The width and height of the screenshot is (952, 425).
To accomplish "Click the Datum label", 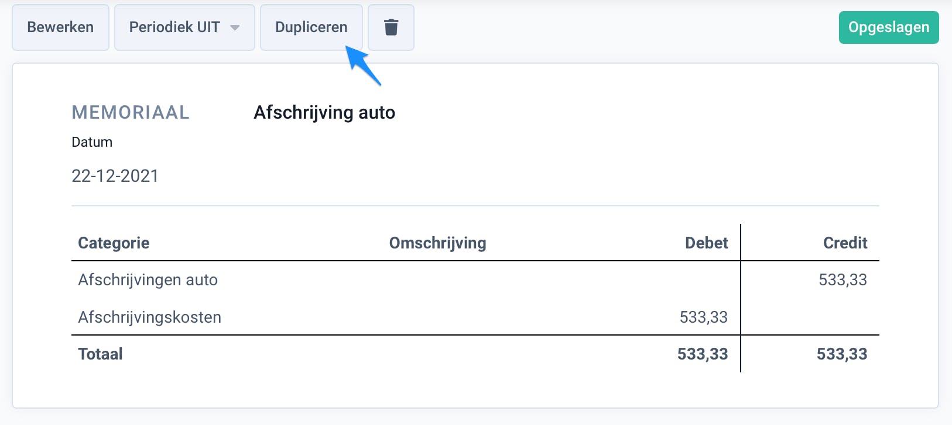I will [91, 141].
